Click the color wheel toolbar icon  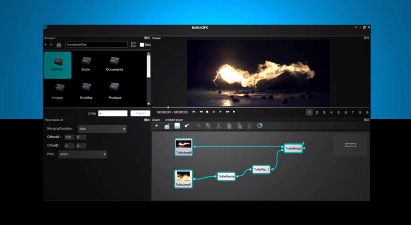[260, 125]
